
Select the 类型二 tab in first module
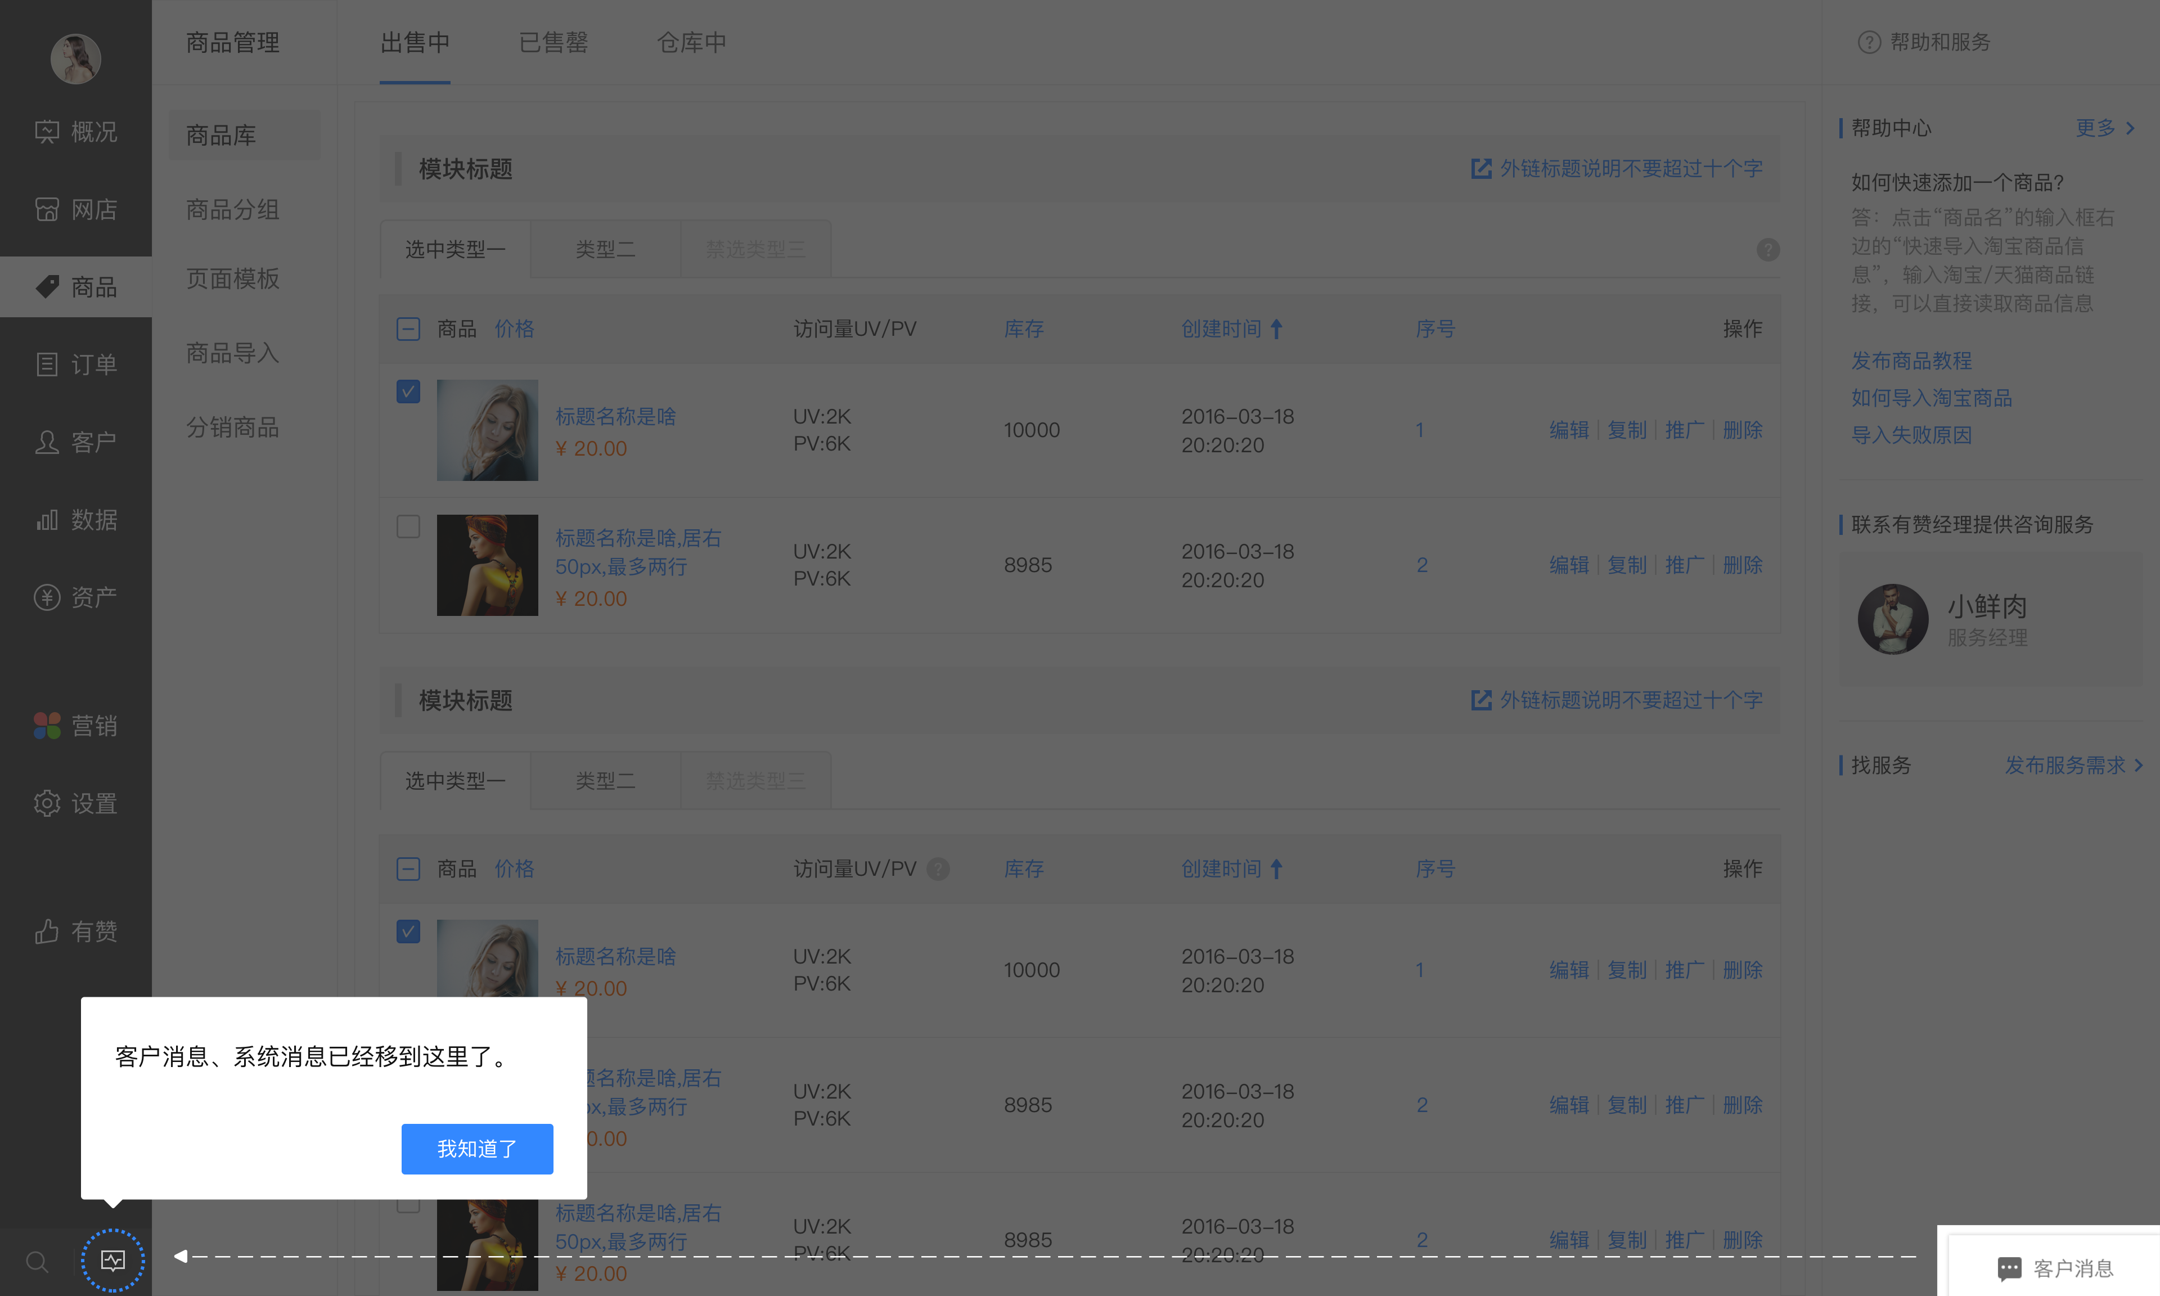pyautogui.click(x=605, y=250)
